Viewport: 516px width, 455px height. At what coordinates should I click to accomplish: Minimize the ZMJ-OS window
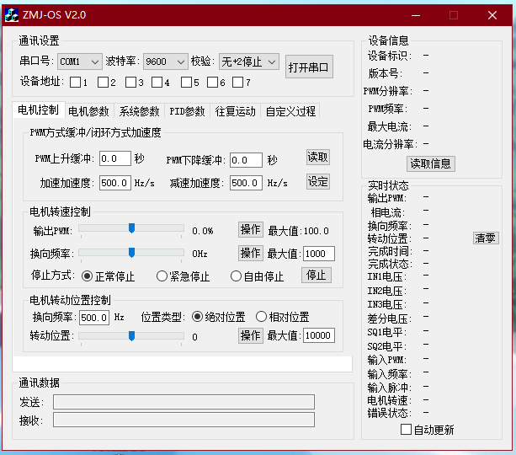coord(416,15)
